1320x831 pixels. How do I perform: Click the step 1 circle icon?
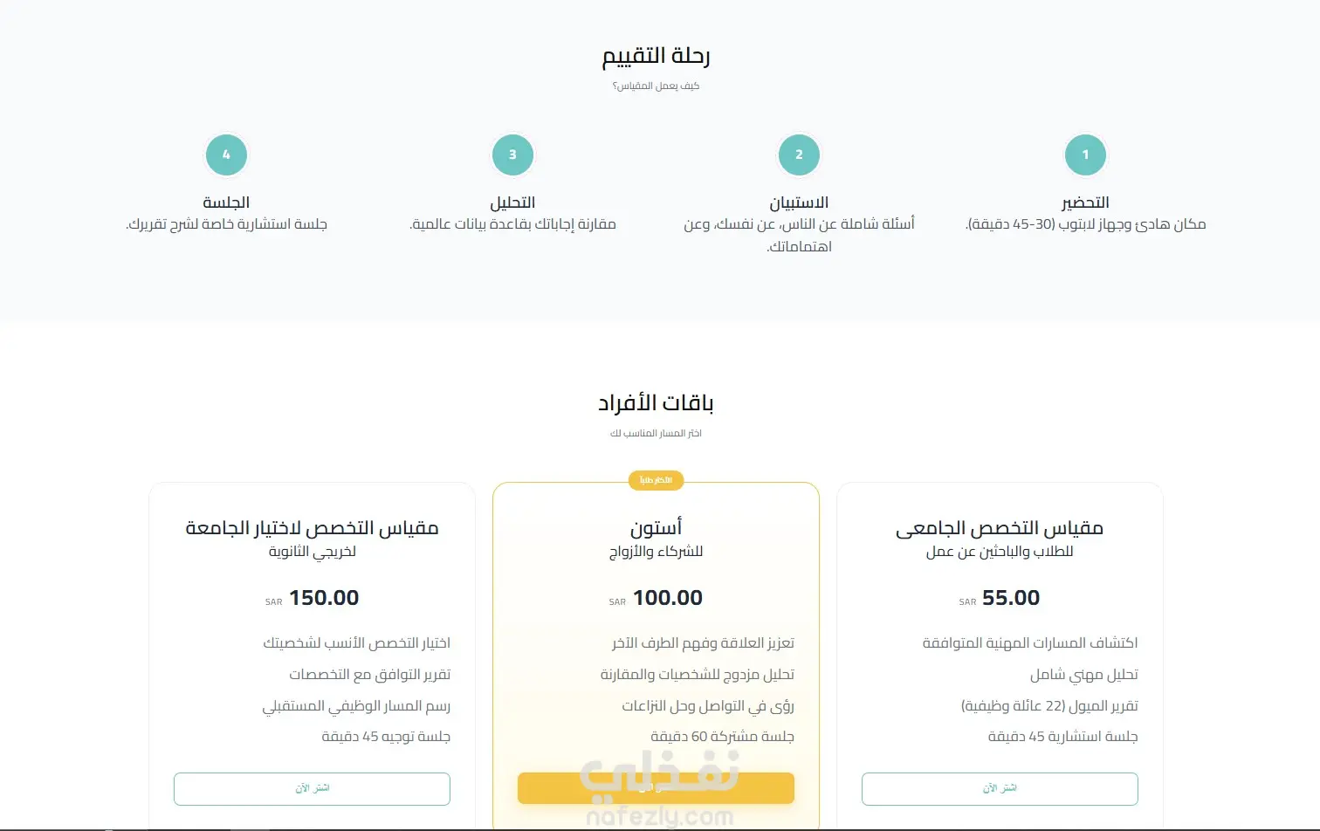[x=1085, y=155]
